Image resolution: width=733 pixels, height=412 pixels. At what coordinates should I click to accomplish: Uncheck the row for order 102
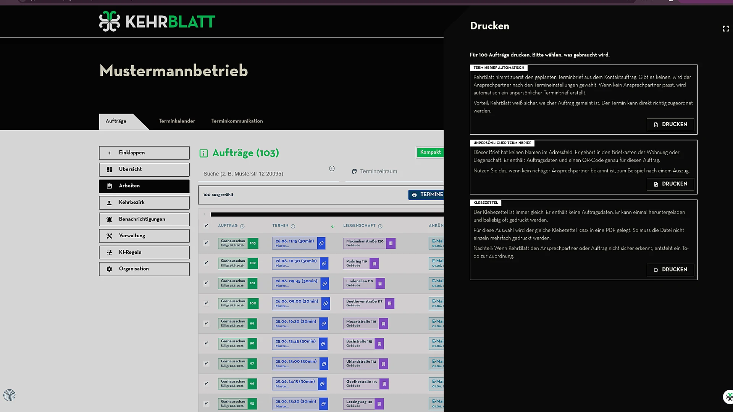(206, 263)
